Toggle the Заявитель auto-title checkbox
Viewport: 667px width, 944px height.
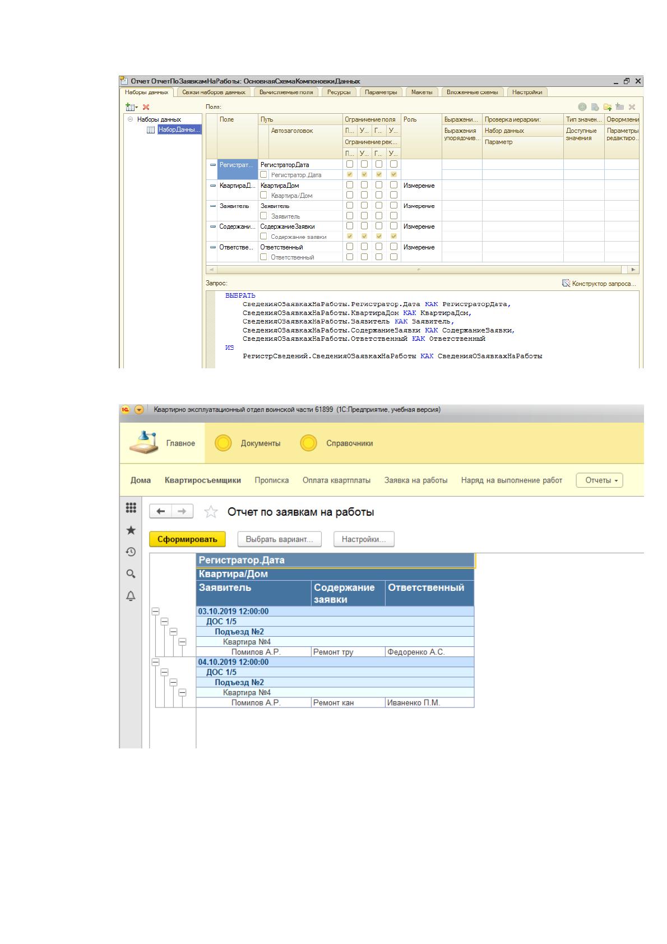(x=263, y=216)
